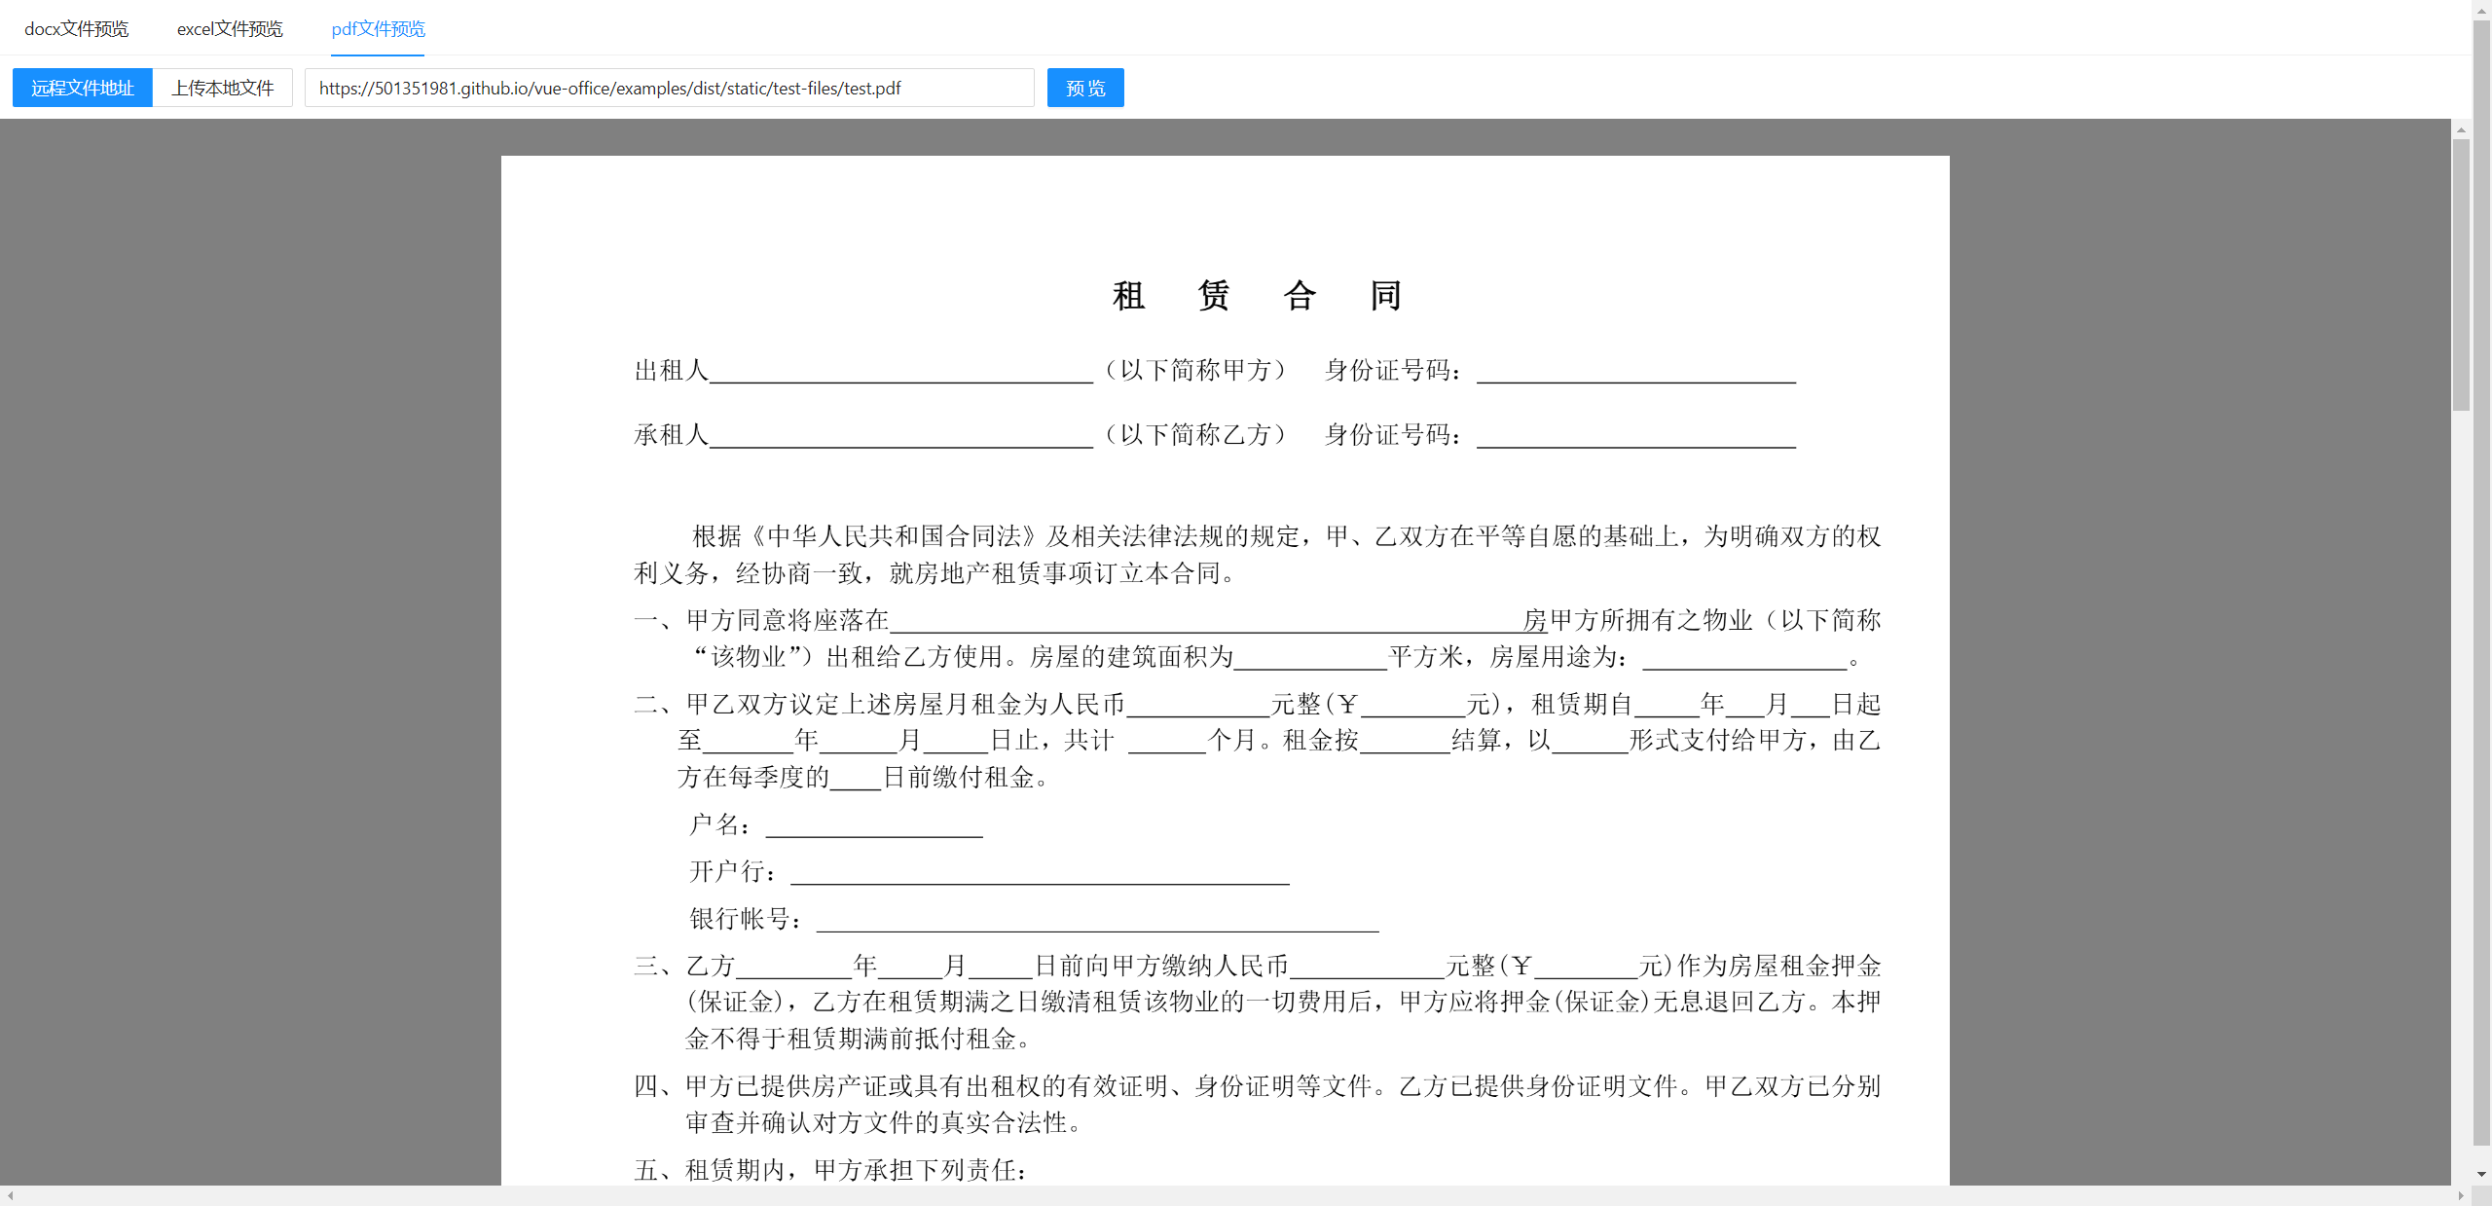Click clause 五、租赁期内，甲方承担下列责任
Viewport: 2492px width, 1206px height.
[830, 1169]
